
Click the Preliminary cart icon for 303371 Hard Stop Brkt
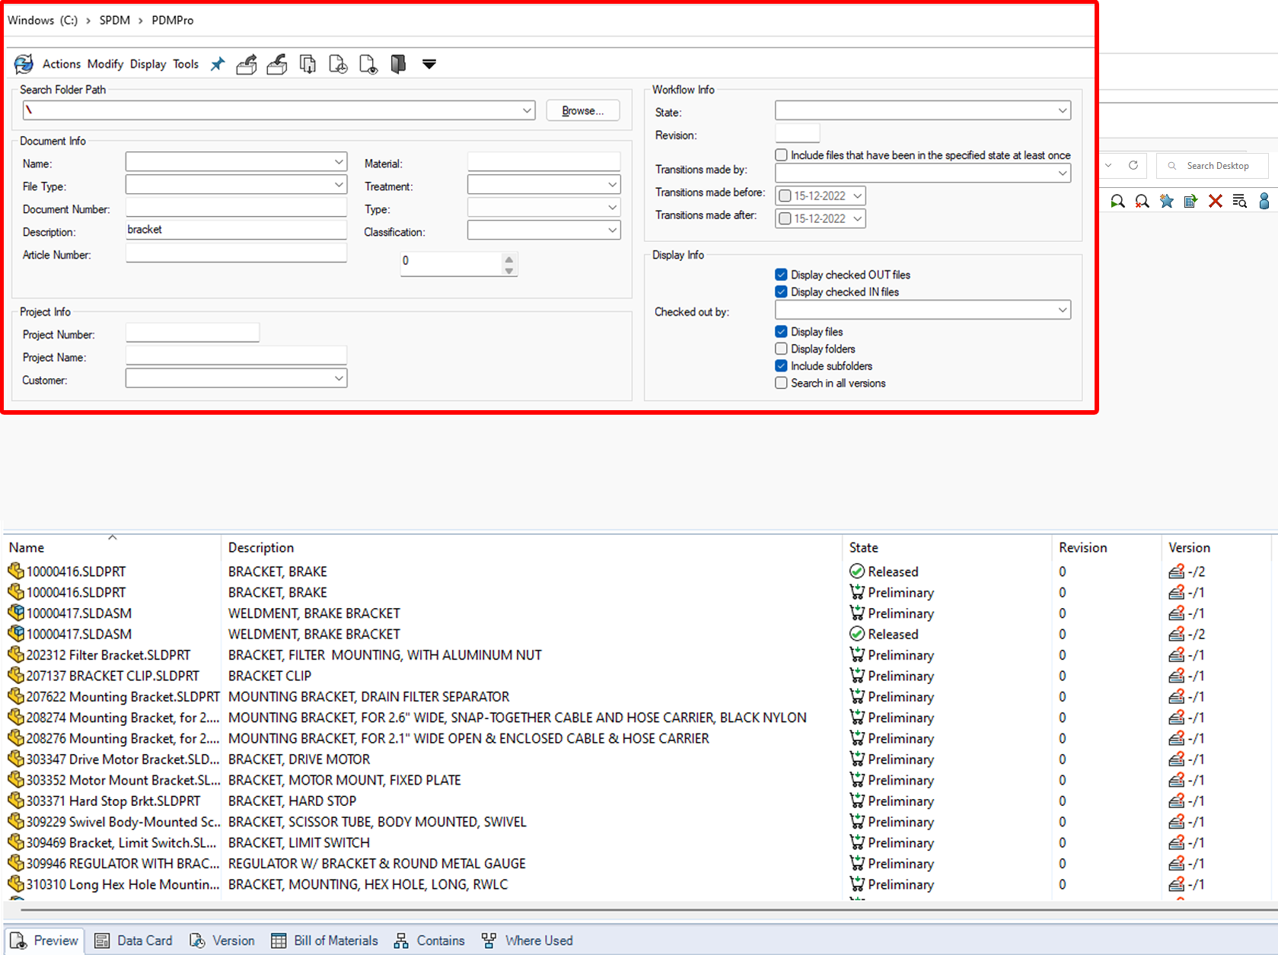857,801
